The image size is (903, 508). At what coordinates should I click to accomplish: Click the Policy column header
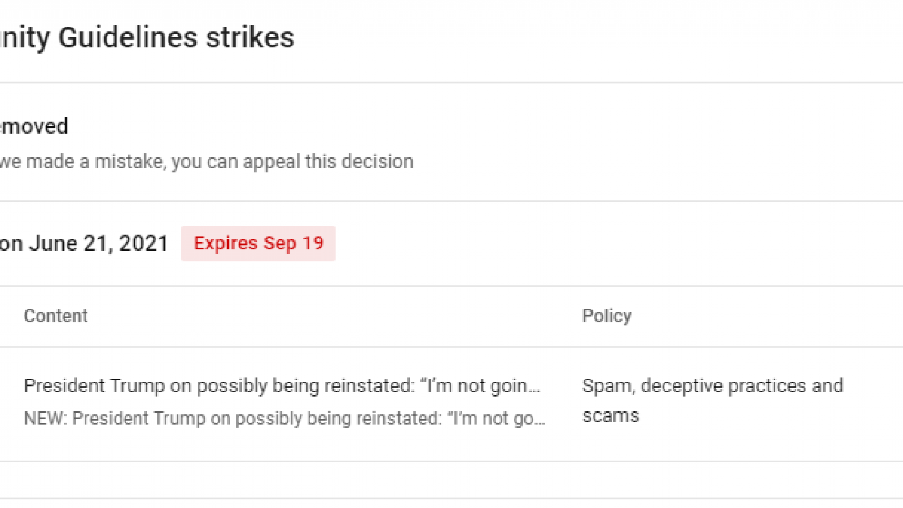pyautogui.click(x=607, y=316)
